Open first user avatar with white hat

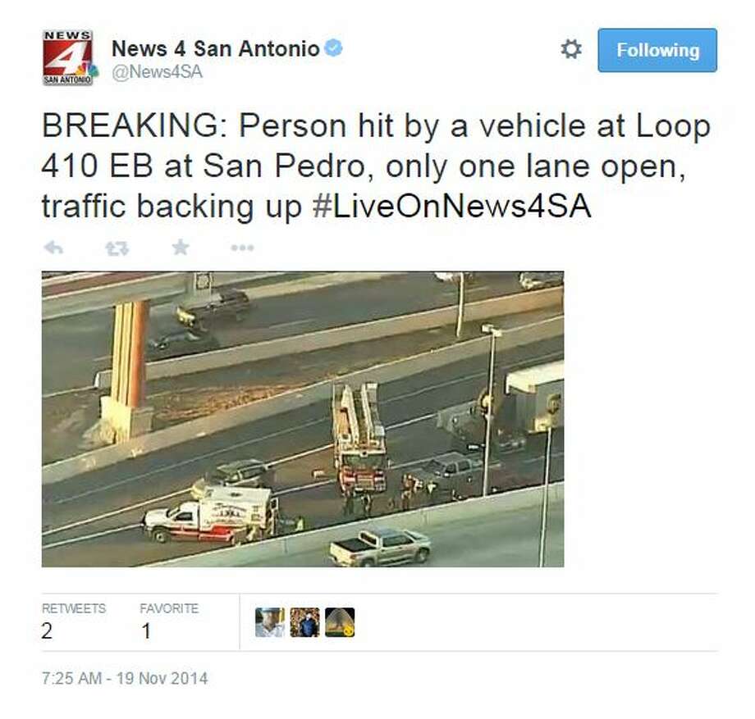point(270,622)
